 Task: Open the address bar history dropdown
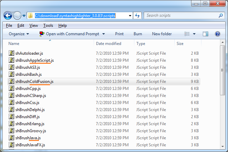click(130, 15)
